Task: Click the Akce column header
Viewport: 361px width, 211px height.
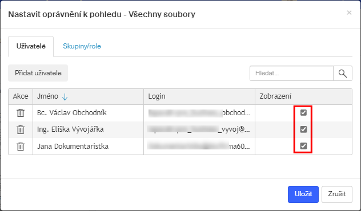Action: point(21,96)
